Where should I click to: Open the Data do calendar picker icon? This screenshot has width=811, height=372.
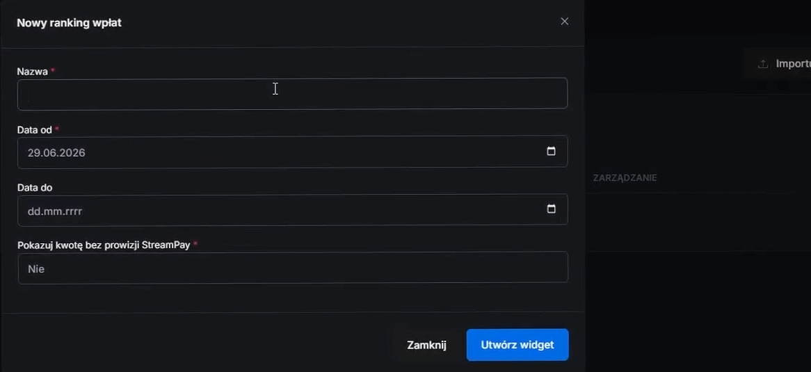pyautogui.click(x=552, y=209)
